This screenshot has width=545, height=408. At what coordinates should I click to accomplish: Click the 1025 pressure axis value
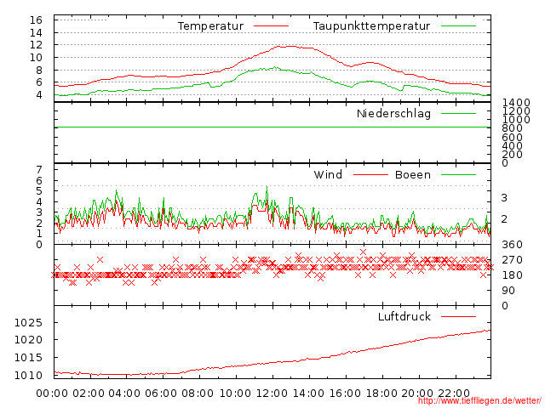tap(28, 323)
